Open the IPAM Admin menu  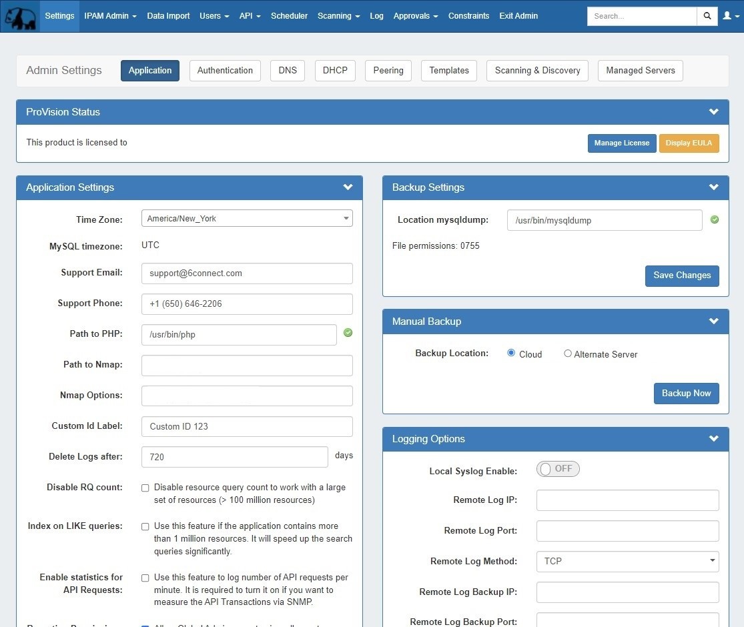pos(110,16)
